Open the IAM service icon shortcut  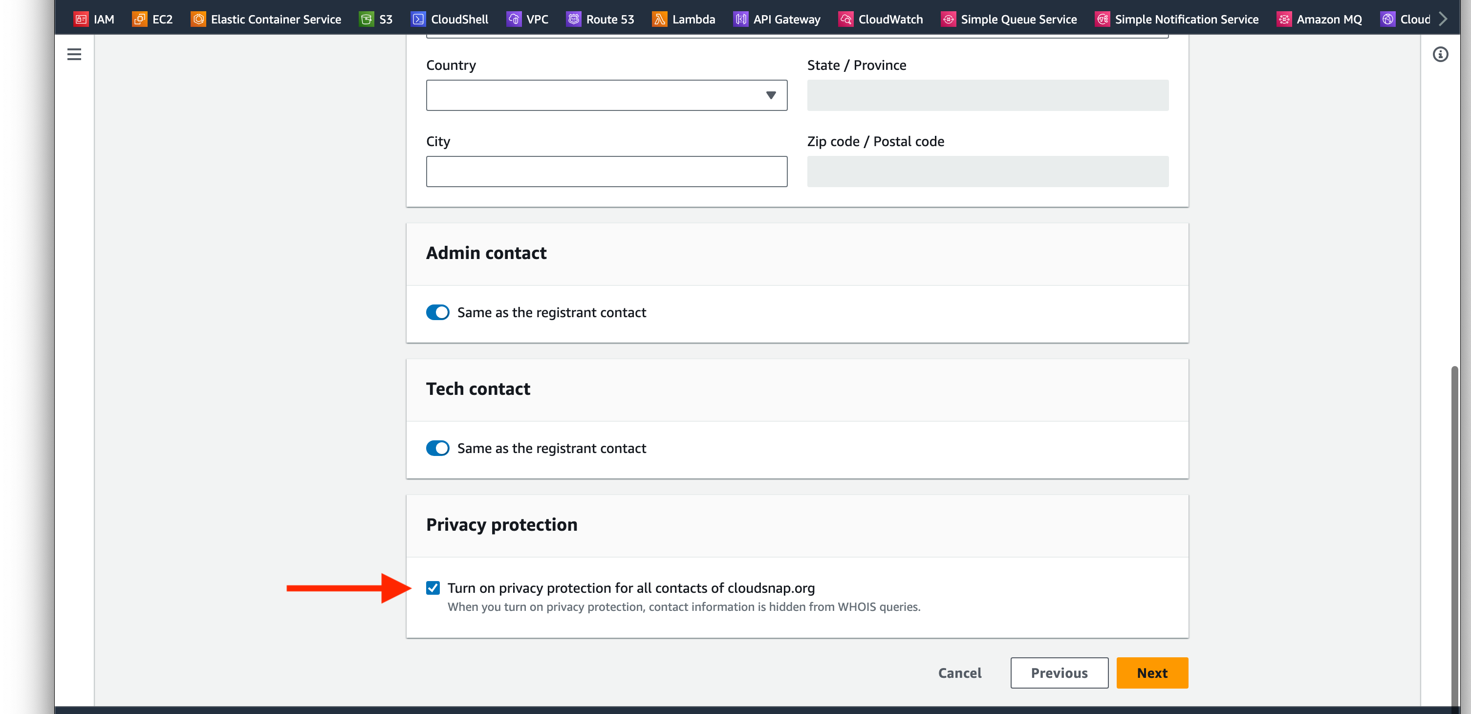tap(81, 20)
